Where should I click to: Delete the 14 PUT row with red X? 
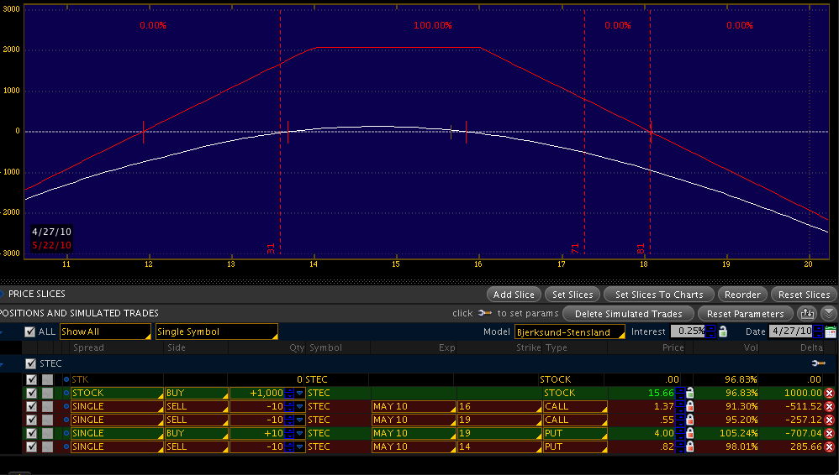829,446
